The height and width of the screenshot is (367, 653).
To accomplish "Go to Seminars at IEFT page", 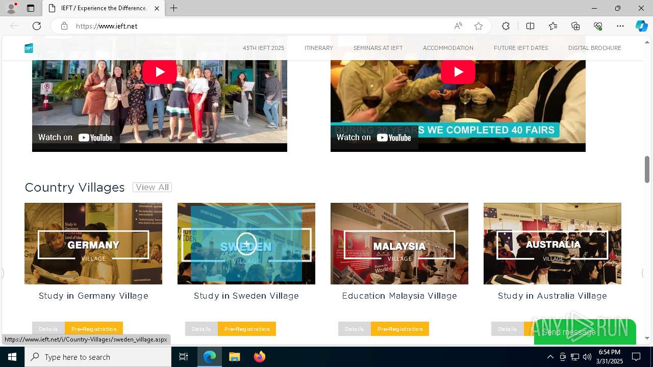I will click(378, 48).
